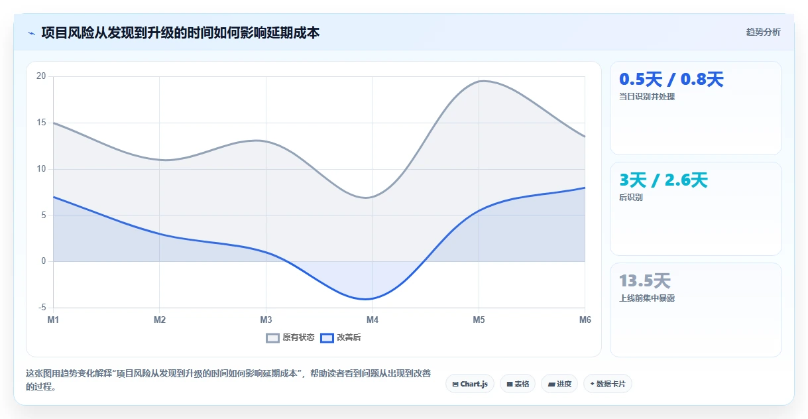Viewport: 808px width, 419px height.
Task: Click the M2 axis label
Action: tap(160, 320)
